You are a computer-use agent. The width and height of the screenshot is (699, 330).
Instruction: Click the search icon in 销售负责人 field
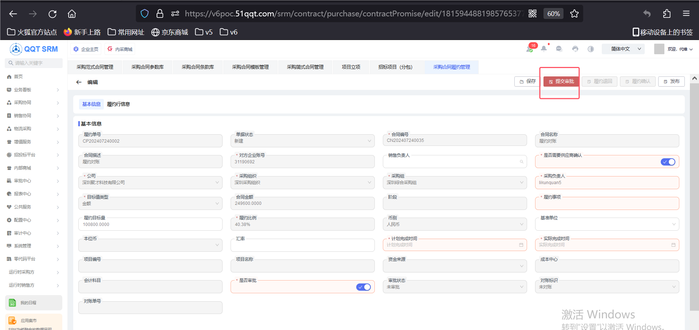coord(522,162)
